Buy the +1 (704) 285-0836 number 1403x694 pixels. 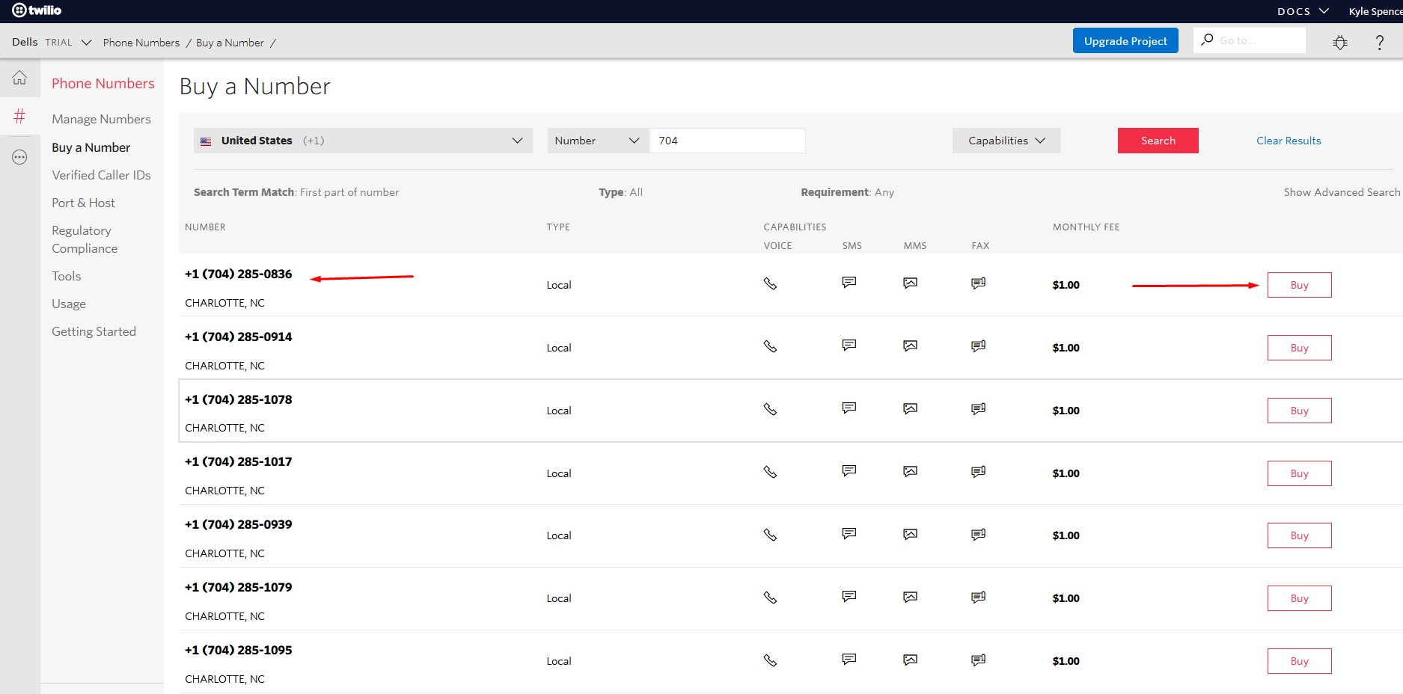click(1299, 285)
